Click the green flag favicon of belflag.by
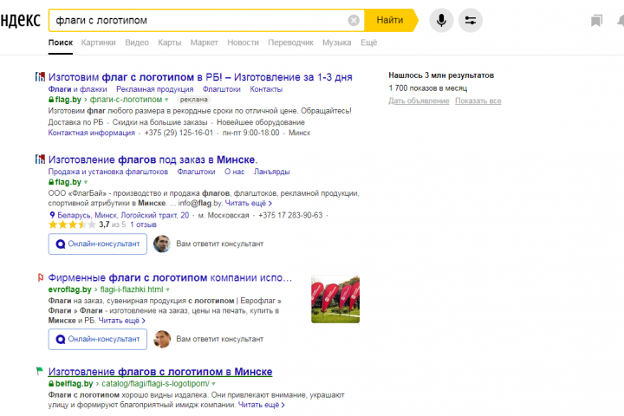 [x=39, y=371]
